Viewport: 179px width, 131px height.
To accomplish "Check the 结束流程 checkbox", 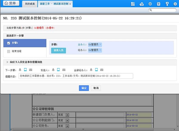I will (9, 51).
